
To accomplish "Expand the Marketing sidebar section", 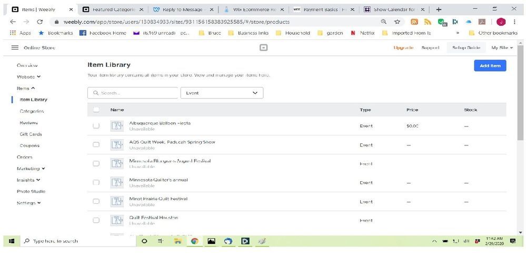I will tap(31, 169).
